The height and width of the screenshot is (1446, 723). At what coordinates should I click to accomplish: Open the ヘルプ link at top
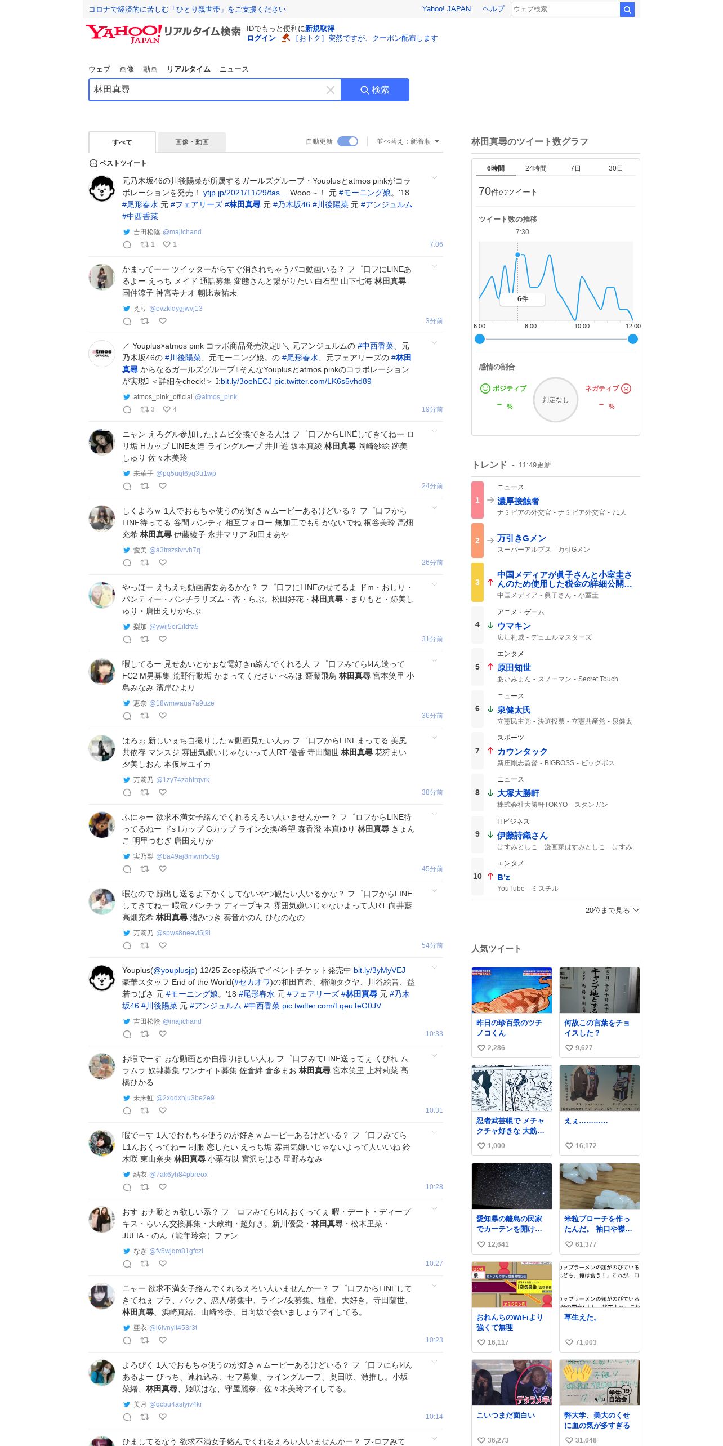click(x=493, y=9)
